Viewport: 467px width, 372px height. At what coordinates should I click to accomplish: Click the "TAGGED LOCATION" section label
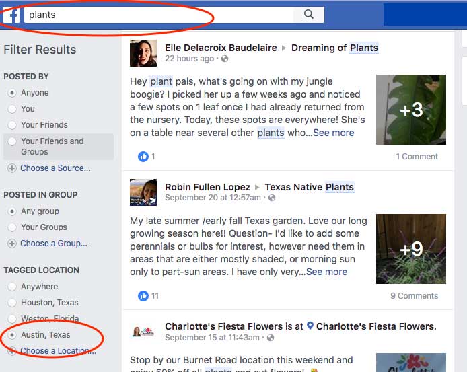coord(42,270)
